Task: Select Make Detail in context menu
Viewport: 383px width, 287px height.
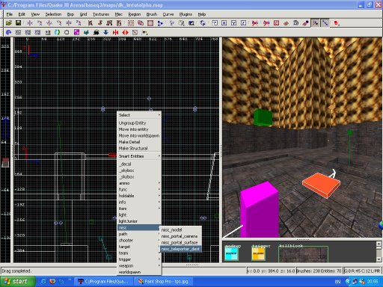Action: pyautogui.click(x=139, y=142)
